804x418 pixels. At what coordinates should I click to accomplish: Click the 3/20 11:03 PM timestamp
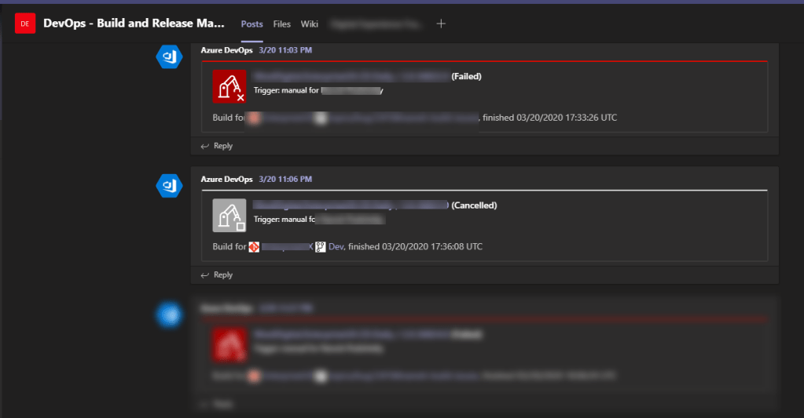pyautogui.click(x=285, y=50)
